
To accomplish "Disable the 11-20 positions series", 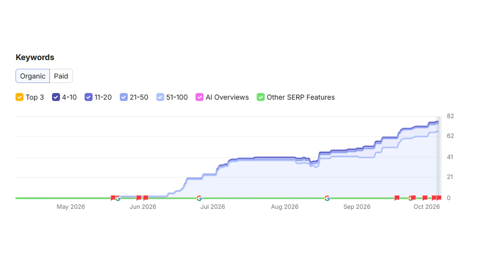I will (x=88, y=97).
